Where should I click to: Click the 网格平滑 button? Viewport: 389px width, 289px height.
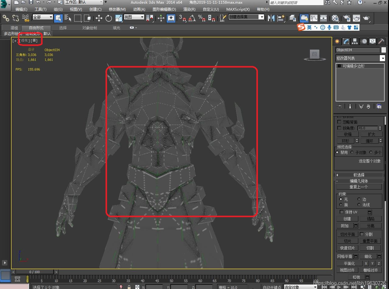click(x=345, y=256)
